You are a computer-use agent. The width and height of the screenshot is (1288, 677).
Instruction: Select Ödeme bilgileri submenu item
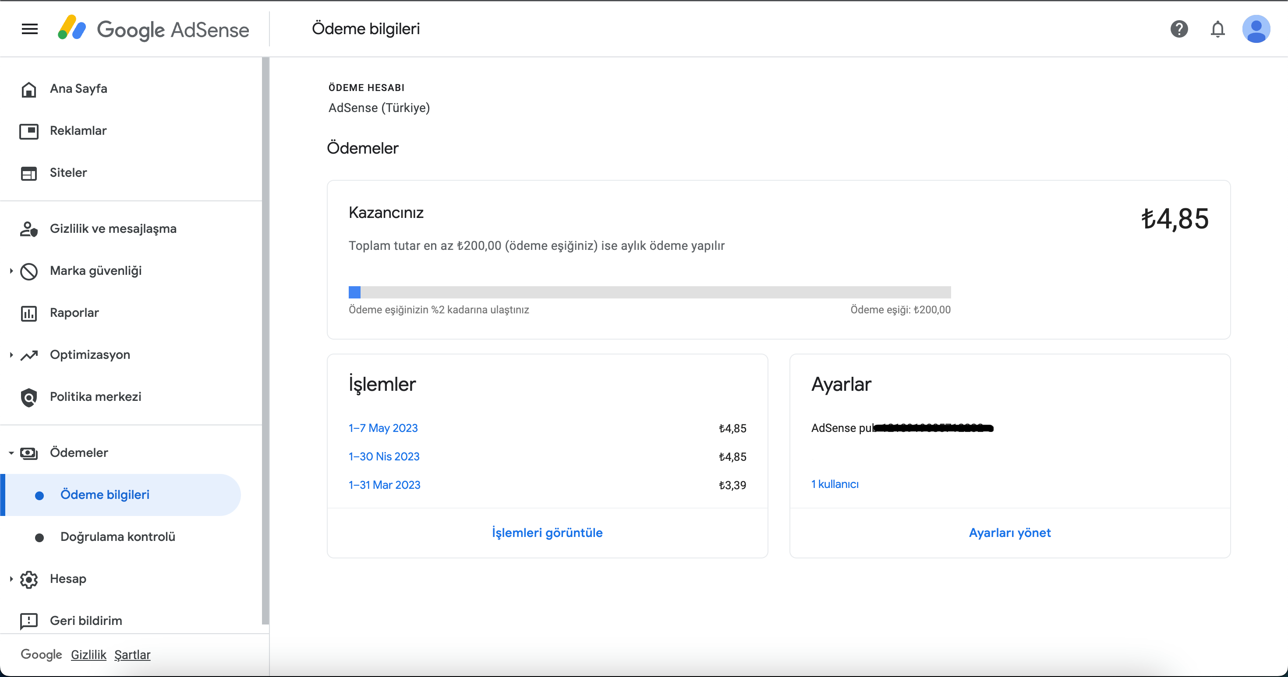(x=120, y=495)
